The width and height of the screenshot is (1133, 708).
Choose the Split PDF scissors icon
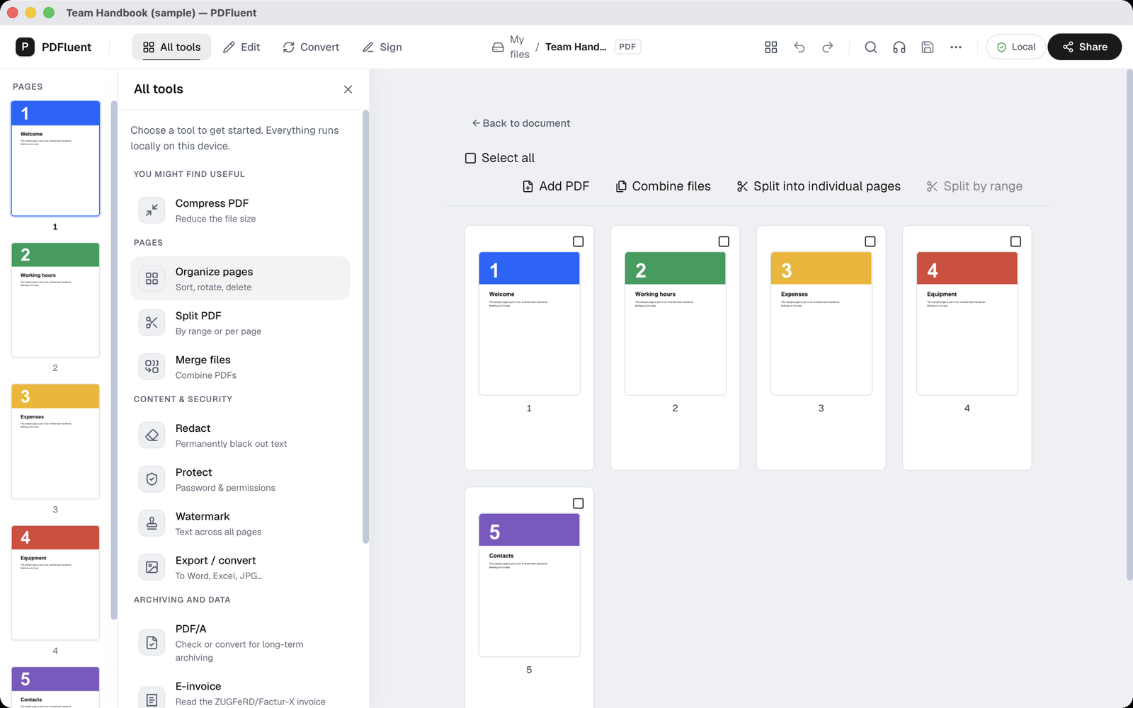152,323
